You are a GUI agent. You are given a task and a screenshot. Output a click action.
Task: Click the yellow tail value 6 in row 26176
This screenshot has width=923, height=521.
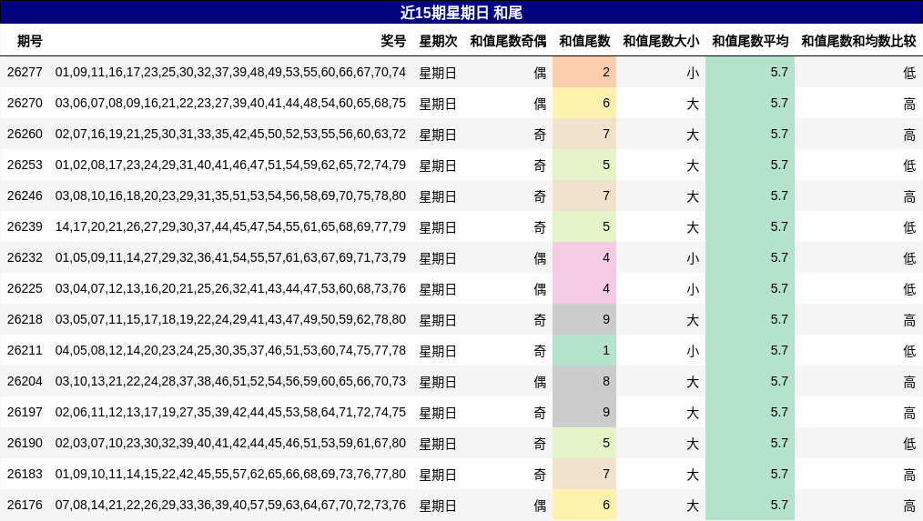[x=584, y=506]
